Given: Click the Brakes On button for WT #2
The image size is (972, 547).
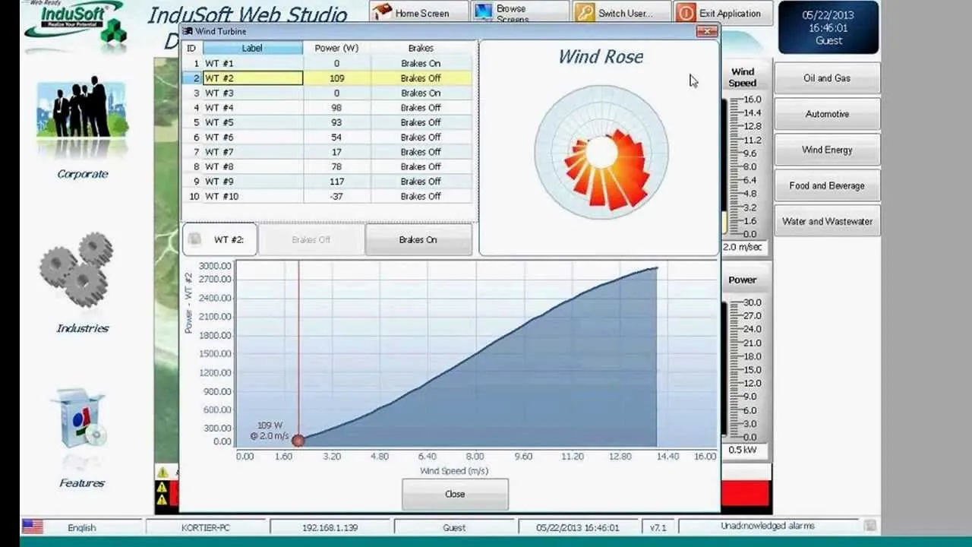Looking at the screenshot, I should (x=418, y=239).
